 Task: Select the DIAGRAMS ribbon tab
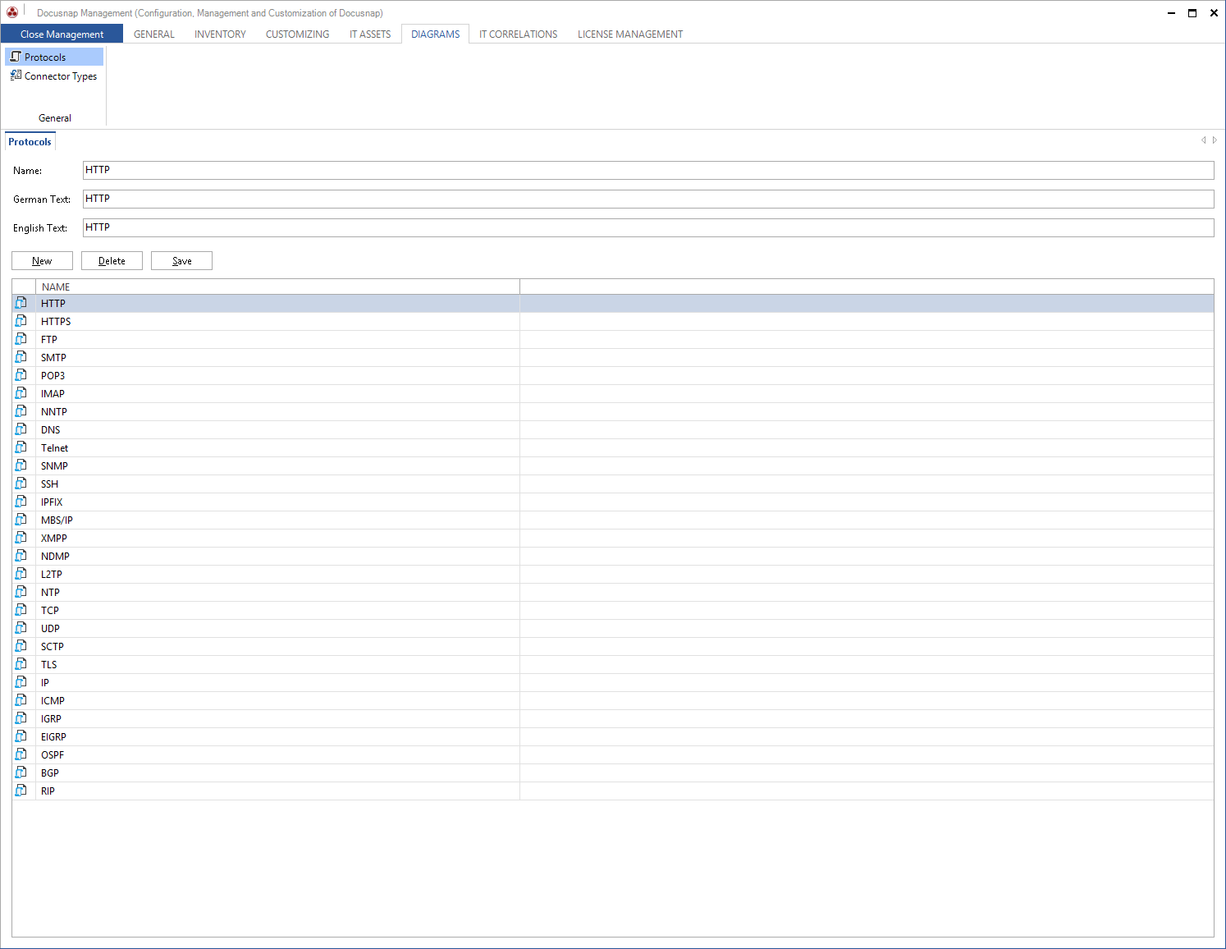[x=436, y=34]
